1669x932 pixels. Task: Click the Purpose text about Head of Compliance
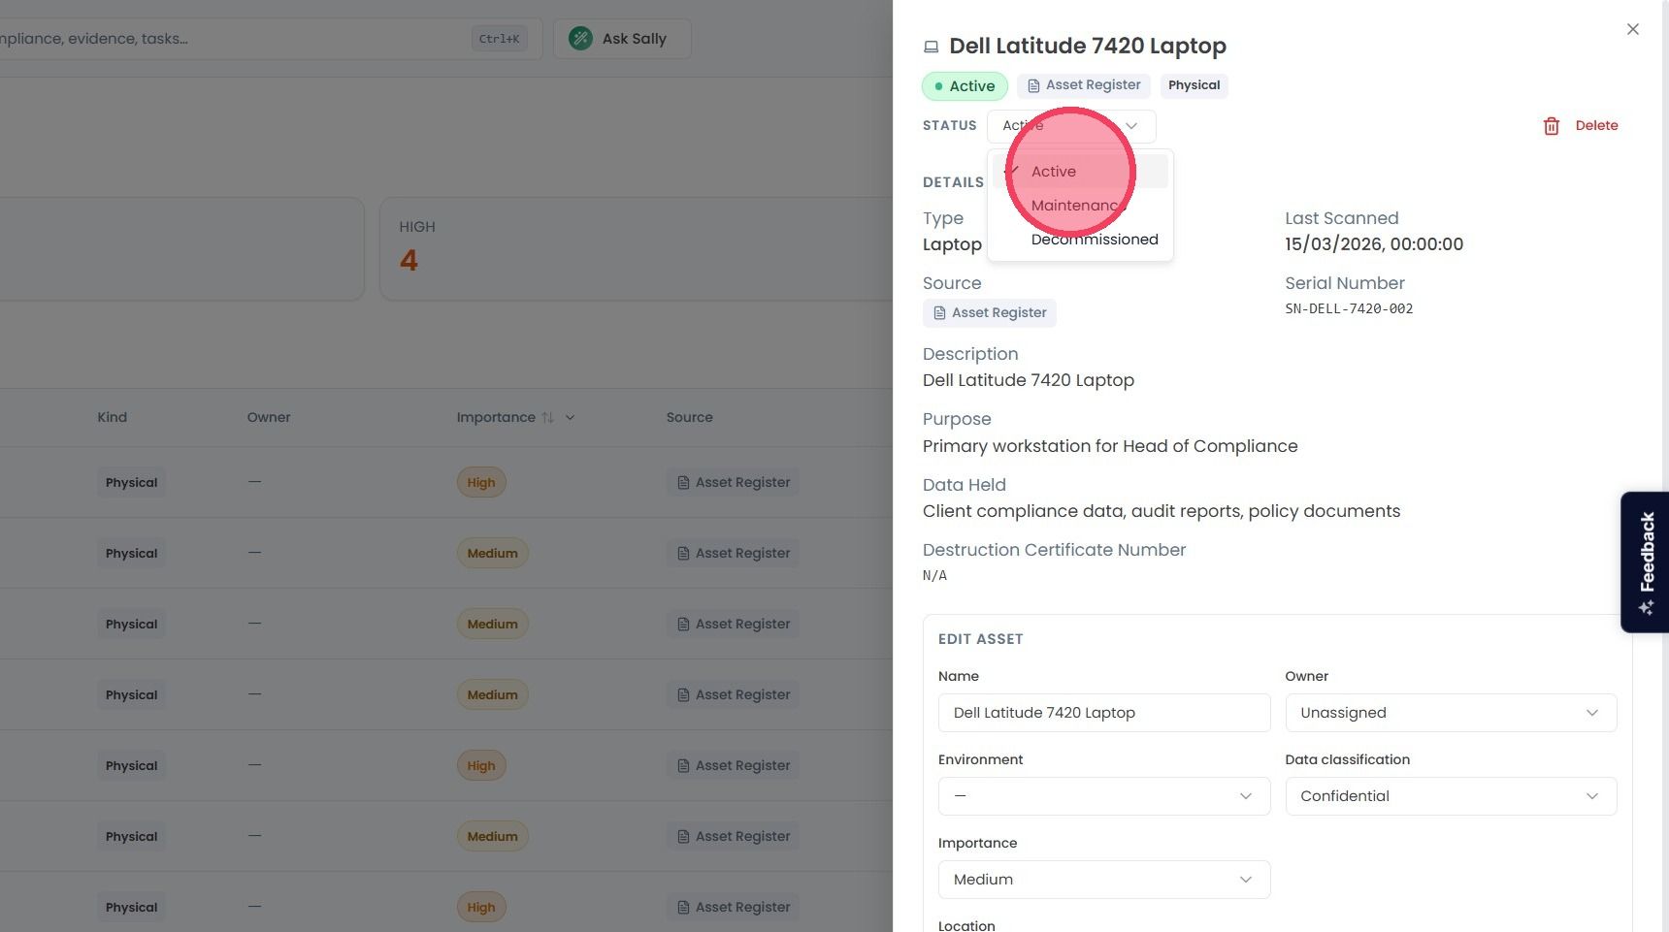pos(1110,446)
